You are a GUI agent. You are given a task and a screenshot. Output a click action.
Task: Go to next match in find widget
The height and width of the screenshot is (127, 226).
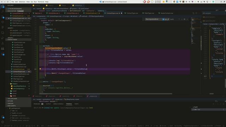pos(182,19)
